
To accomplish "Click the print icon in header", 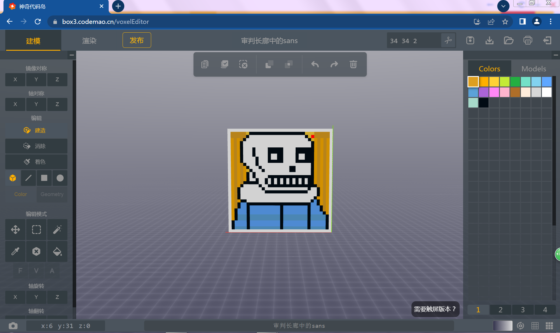I will 528,40.
